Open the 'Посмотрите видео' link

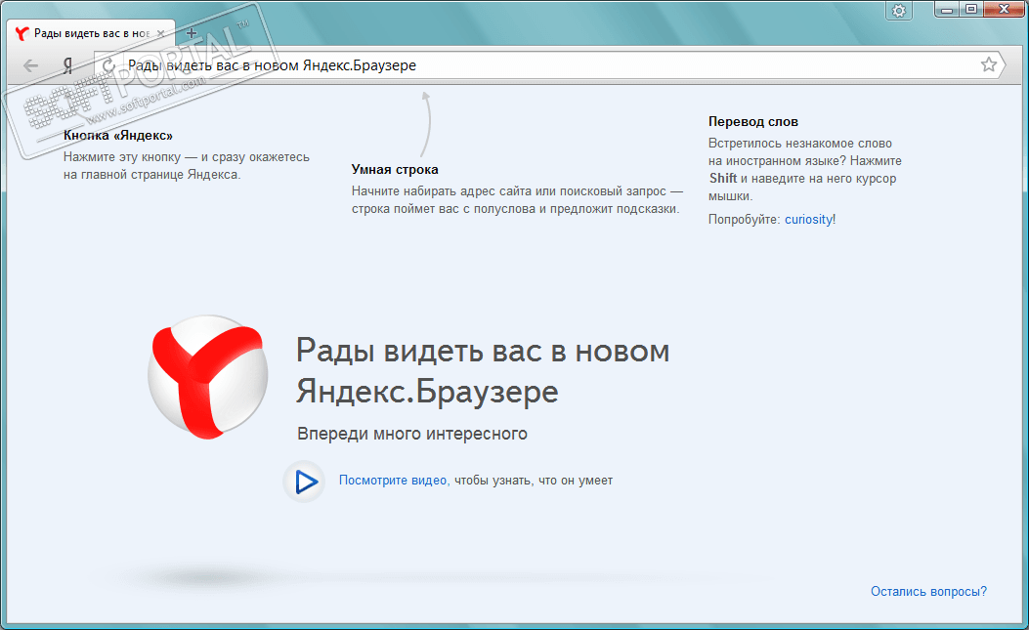pos(392,481)
